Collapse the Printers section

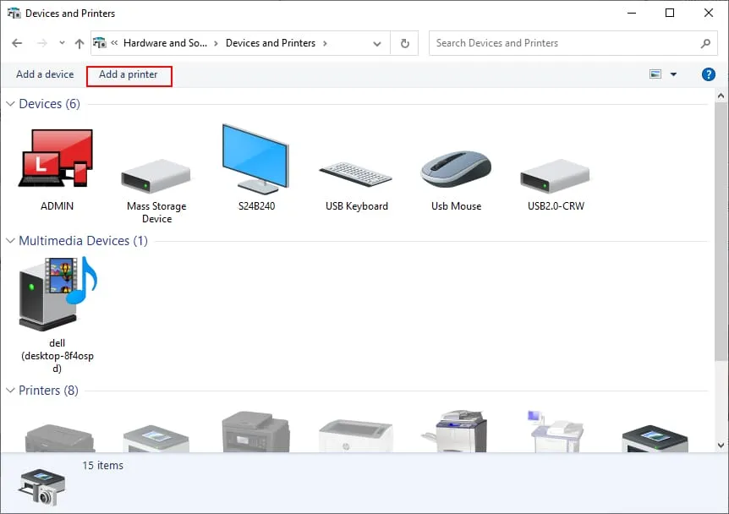9,390
